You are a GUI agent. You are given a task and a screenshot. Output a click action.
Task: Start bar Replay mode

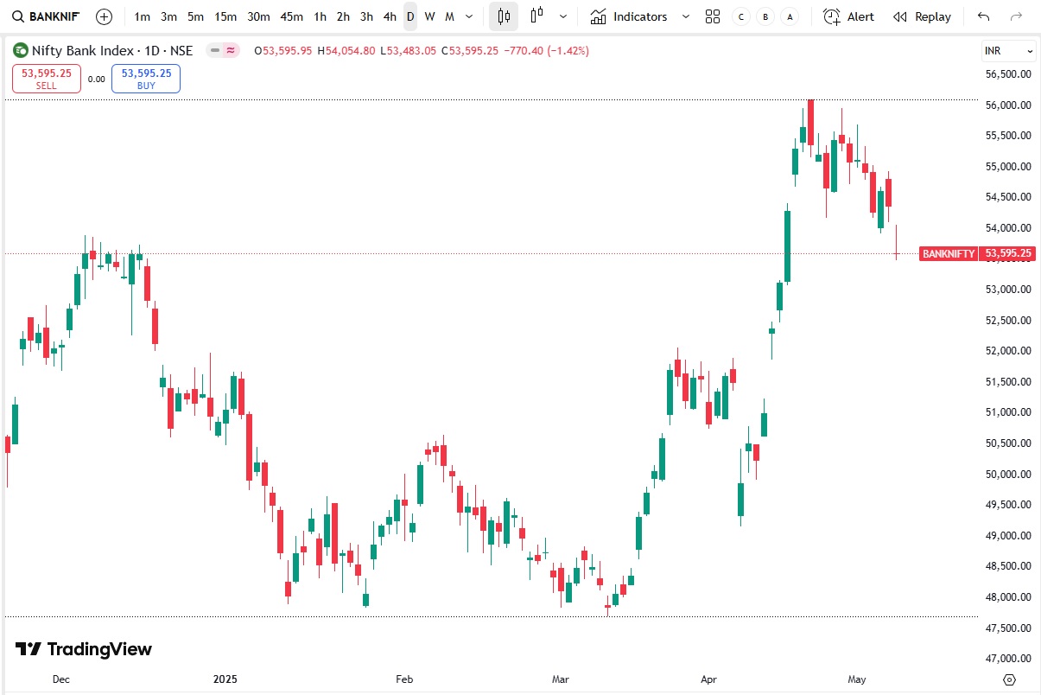point(921,16)
